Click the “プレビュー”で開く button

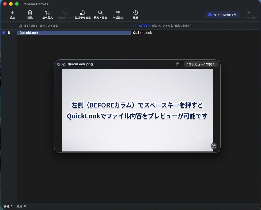click(201, 64)
